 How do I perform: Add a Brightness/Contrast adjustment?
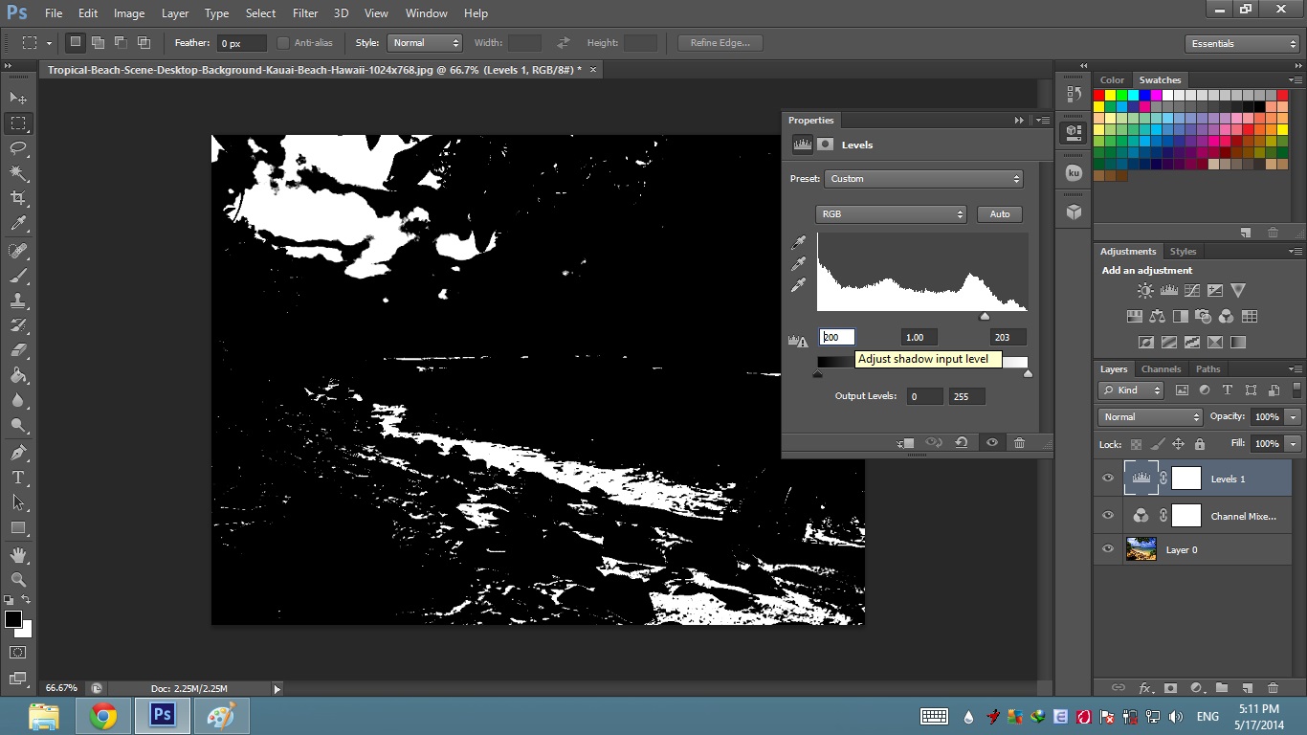[x=1145, y=291]
